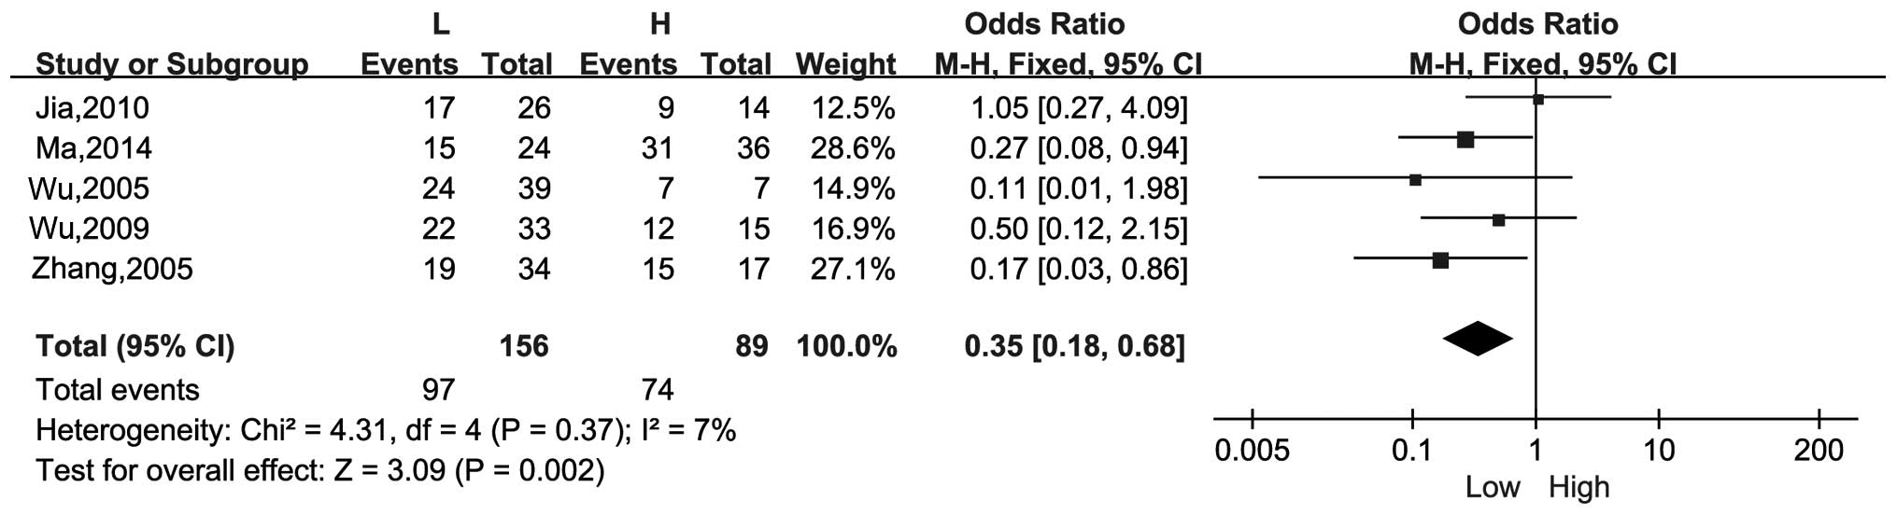Click the Weight column header
Viewport: 1897px width, 515px height.
(845, 64)
